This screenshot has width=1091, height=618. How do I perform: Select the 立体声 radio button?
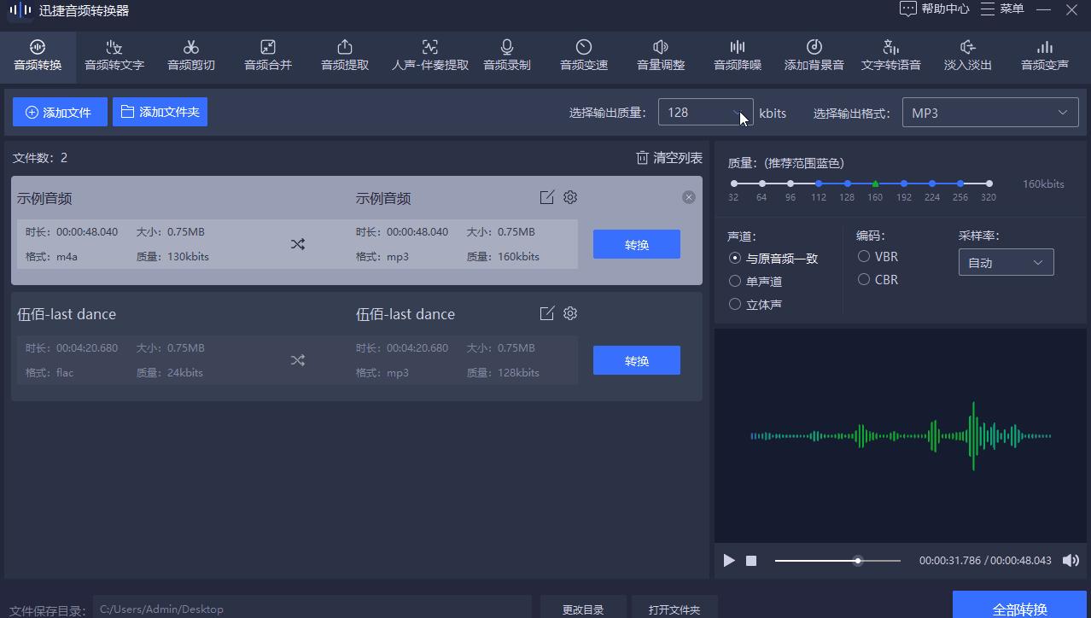(x=756, y=304)
